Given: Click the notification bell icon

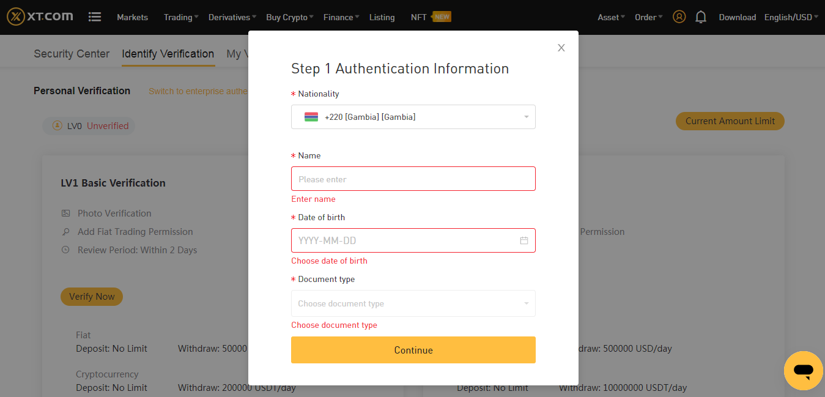Looking at the screenshot, I should 701,17.
